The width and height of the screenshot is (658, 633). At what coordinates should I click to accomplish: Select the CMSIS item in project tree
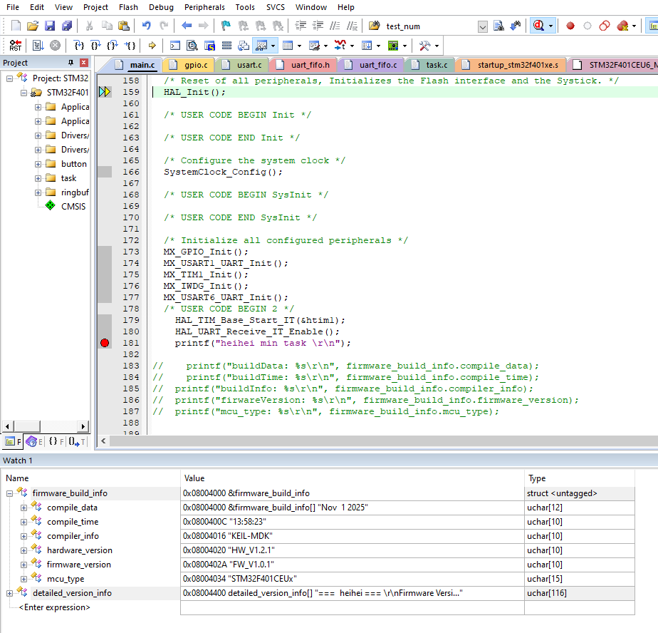73,207
